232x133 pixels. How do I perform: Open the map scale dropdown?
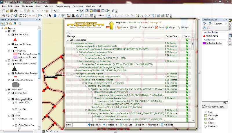77,11
